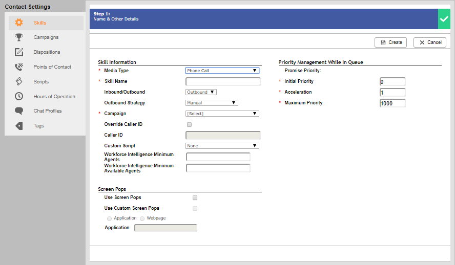The width and height of the screenshot is (455, 265).
Task: Open the Campaign select dropdown
Action: click(222, 114)
